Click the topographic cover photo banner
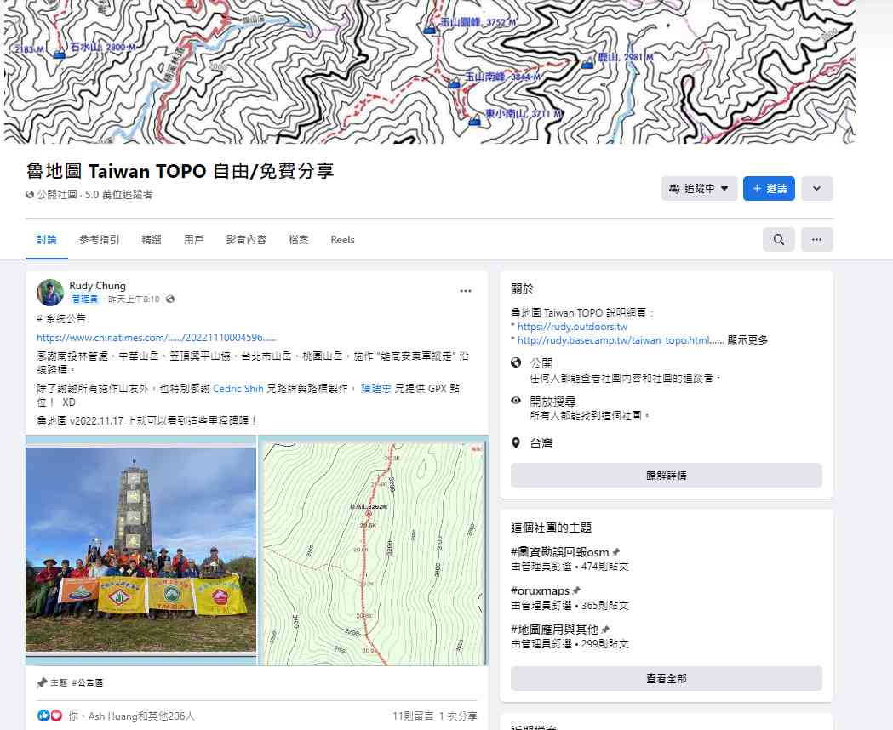The height and width of the screenshot is (730, 893). (429, 71)
